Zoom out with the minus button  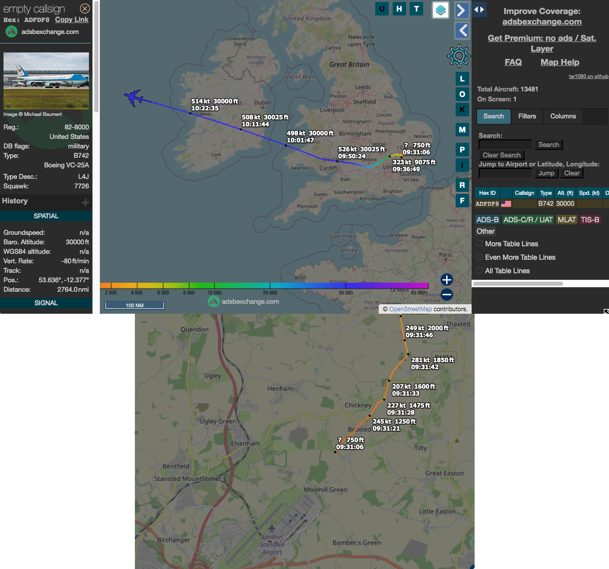point(447,294)
